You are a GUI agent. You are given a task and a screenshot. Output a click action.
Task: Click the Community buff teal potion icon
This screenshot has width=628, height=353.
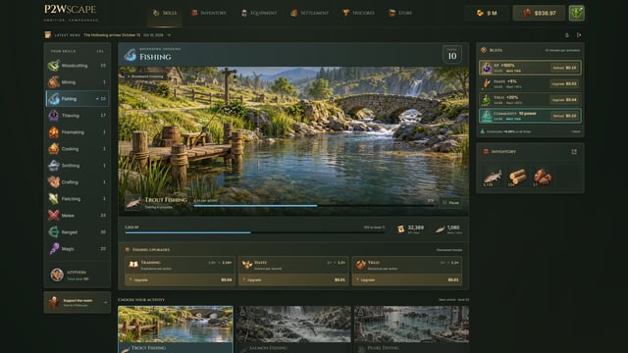pyautogui.click(x=487, y=116)
